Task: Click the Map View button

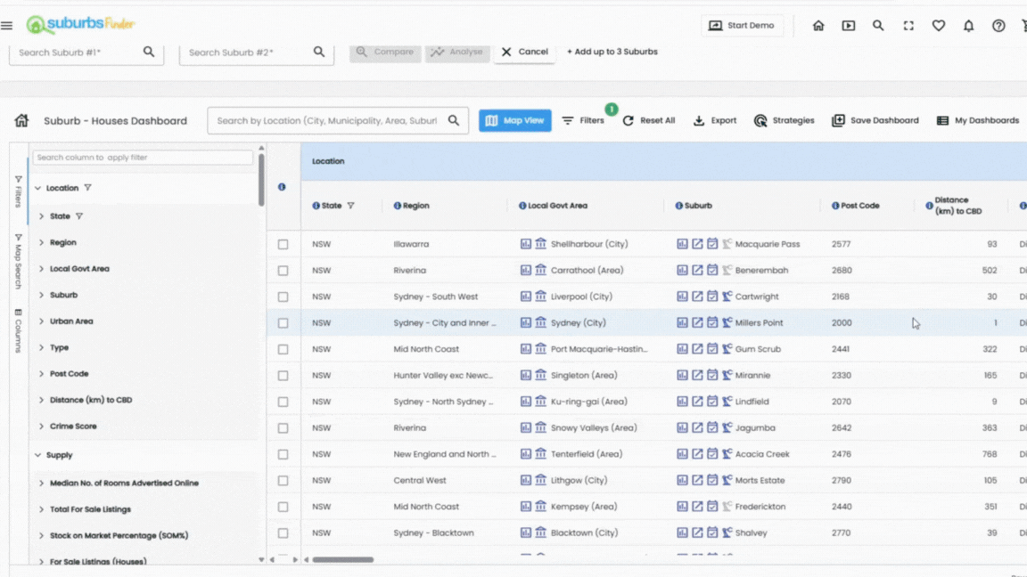Action: pos(514,121)
